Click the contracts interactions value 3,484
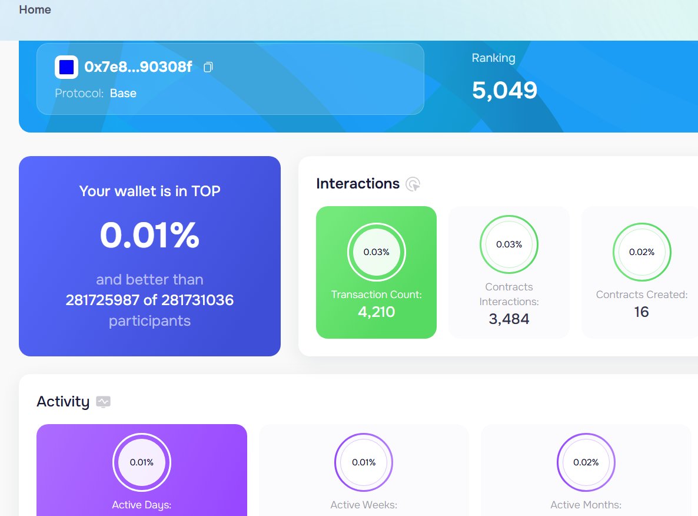This screenshot has width=698, height=516. (509, 319)
